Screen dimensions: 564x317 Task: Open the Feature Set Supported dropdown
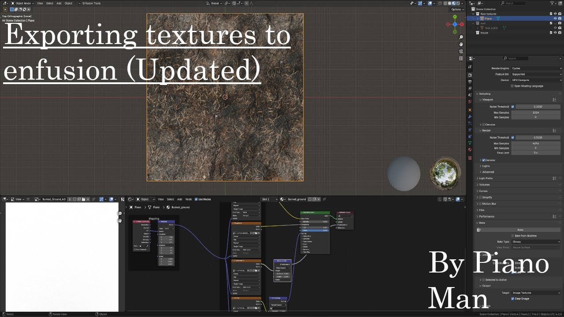point(537,74)
